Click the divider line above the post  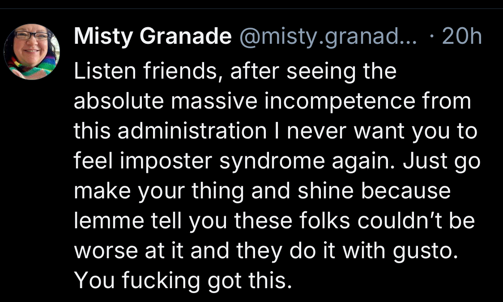[251, 8]
